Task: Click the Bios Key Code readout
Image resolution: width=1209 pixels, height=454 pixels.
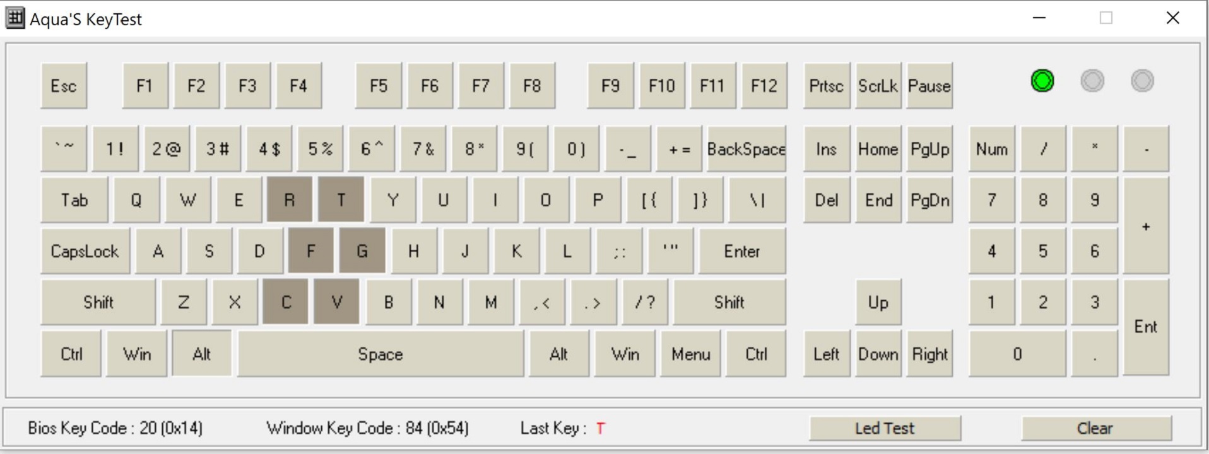Action: 115,428
